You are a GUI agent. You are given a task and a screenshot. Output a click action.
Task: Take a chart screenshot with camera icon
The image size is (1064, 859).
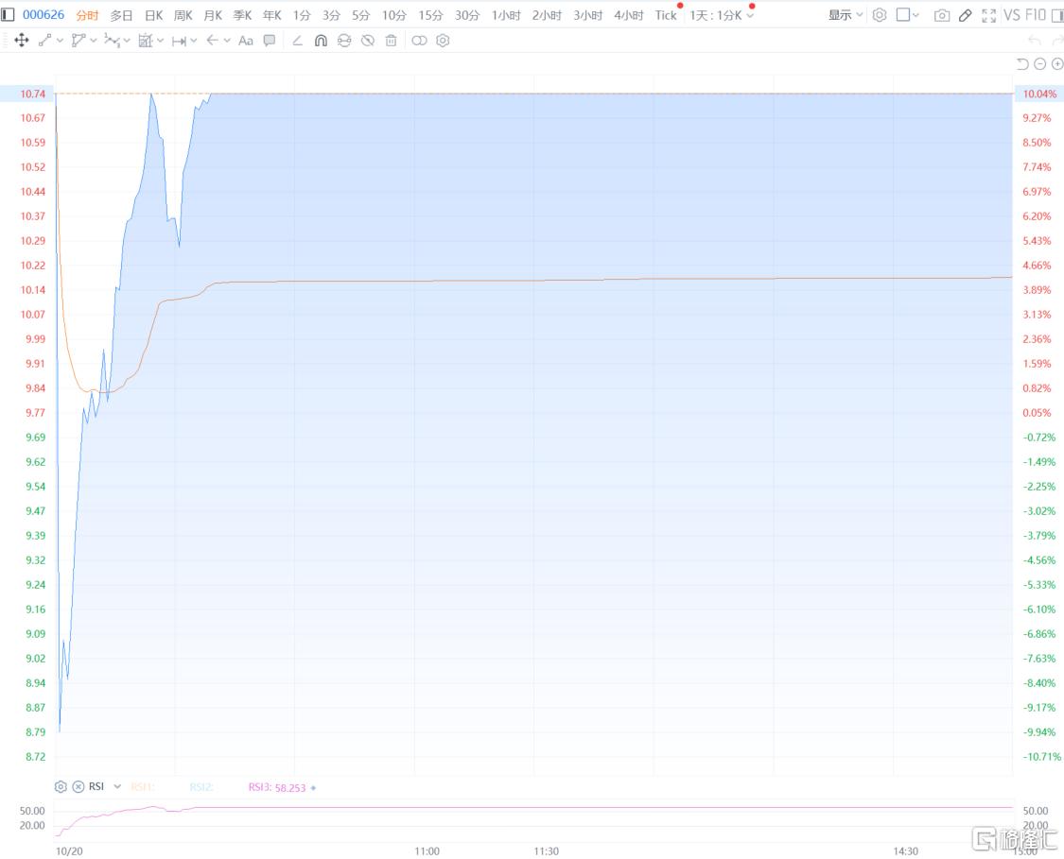(941, 15)
